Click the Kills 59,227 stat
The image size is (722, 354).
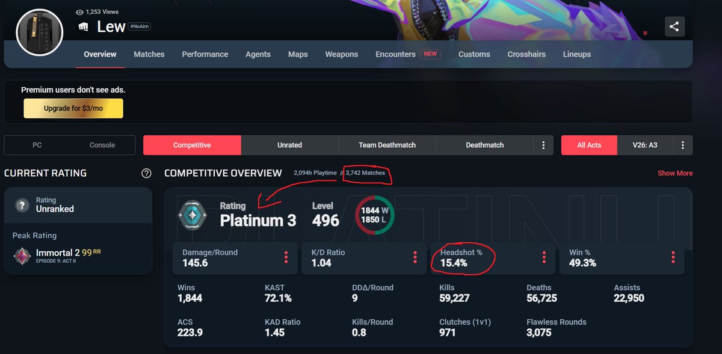[454, 293]
